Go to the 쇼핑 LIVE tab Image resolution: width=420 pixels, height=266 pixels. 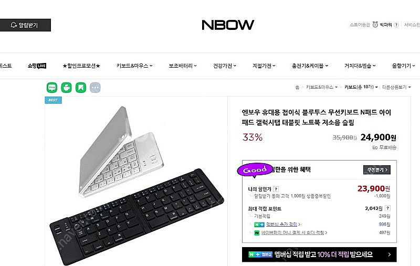37,66
